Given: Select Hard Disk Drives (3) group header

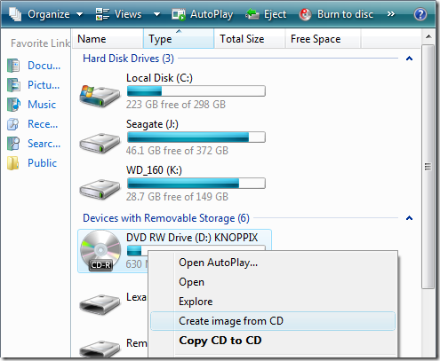Looking at the screenshot, I should click(128, 59).
